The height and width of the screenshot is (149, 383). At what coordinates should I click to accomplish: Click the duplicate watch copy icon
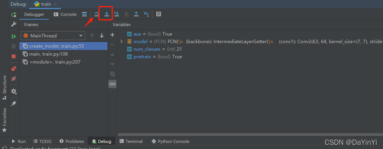pos(112,74)
